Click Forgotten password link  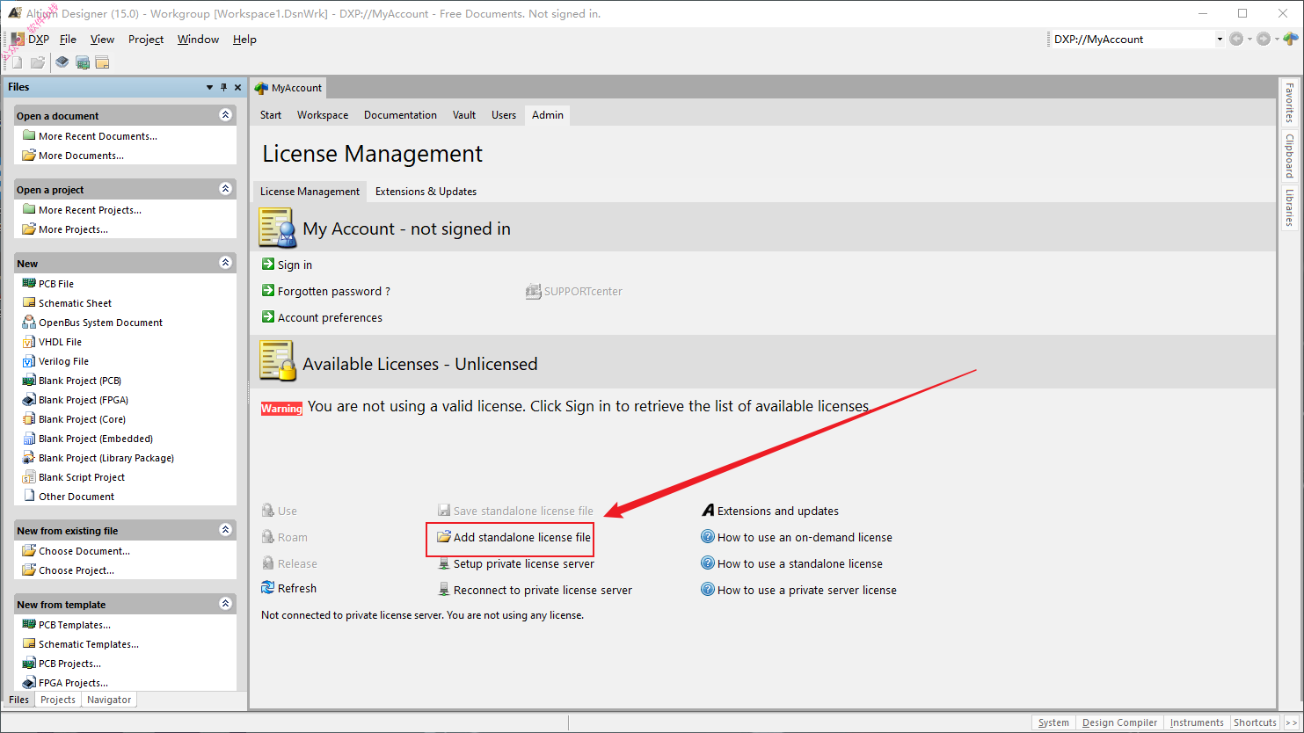(x=334, y=291)
